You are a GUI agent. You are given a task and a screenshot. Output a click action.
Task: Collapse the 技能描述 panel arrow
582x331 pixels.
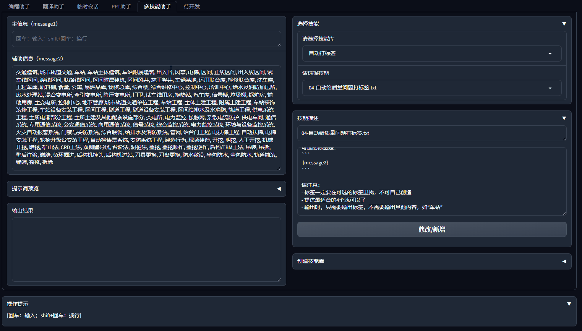point(564,118)
